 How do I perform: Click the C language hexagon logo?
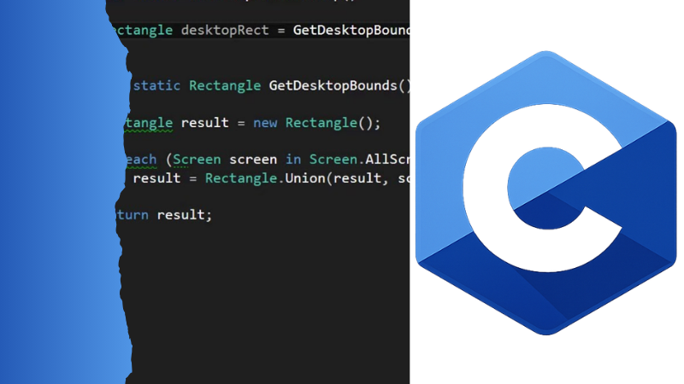tap(546, 193)
